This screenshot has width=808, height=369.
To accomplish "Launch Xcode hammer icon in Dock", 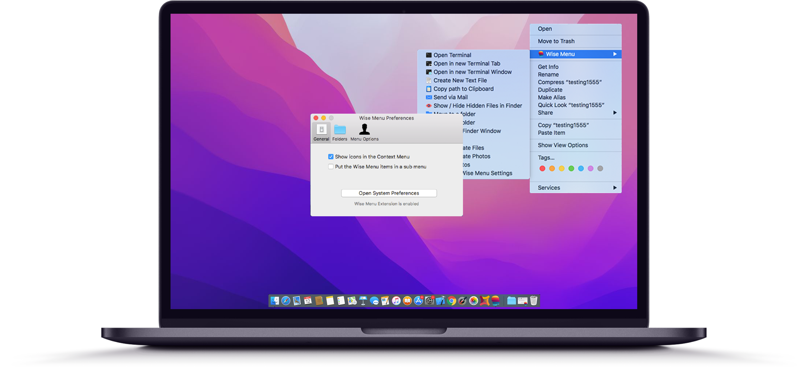I will [440, 301].
